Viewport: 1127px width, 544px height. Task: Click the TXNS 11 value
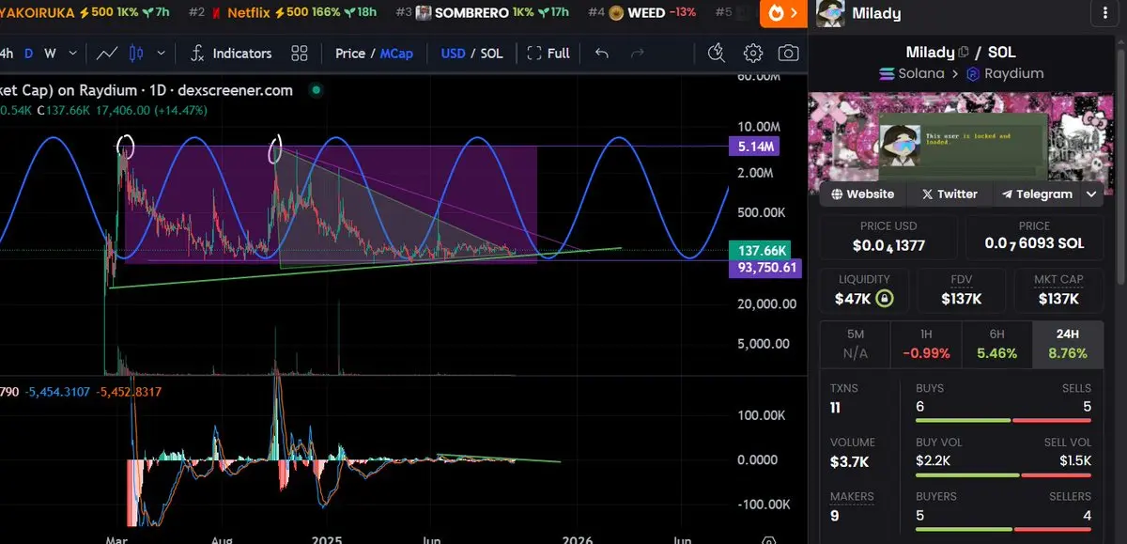click(836, 408)
